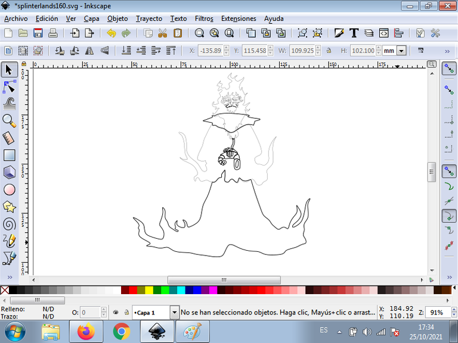Raise selection to top icon
This screenshot has width=458, height=343.
click(x=171, y=51)
